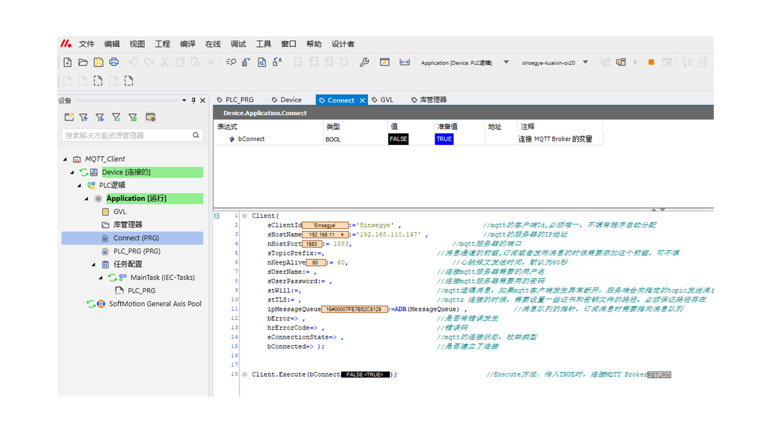Collapse the code fold box at line 1
Screen dimensions: 771x433
tap(217, 216)
